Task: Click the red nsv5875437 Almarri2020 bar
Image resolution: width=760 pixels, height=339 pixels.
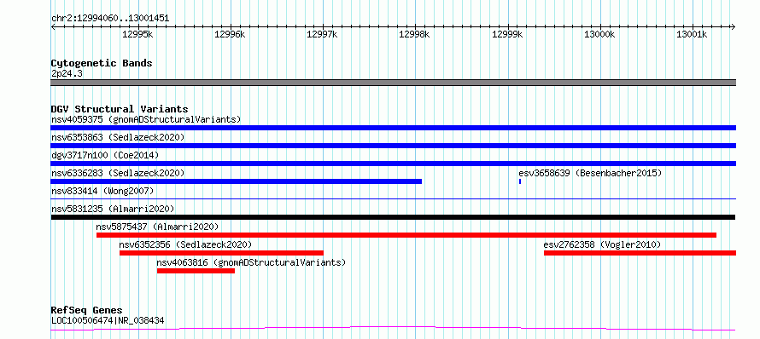Action: tap(406, 235)
